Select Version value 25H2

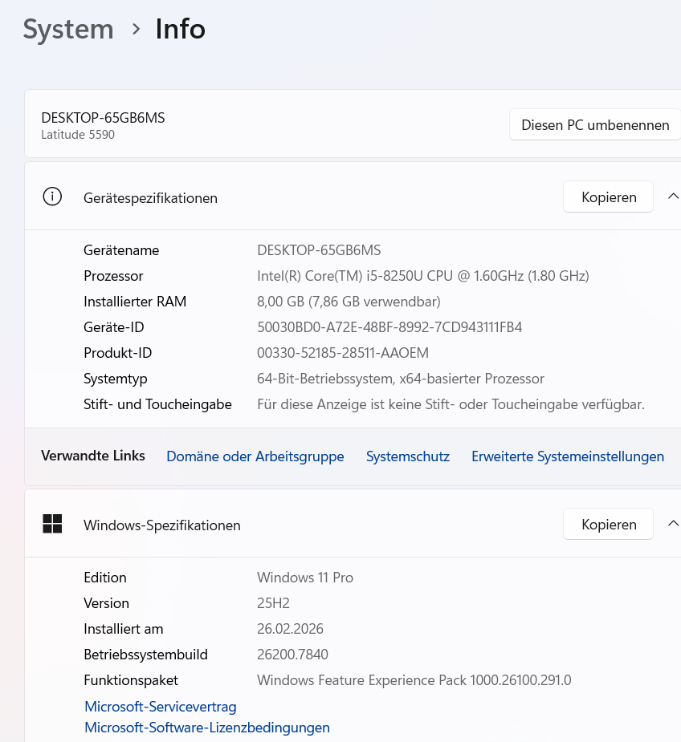pyautogui.click(x=273, y=603)
